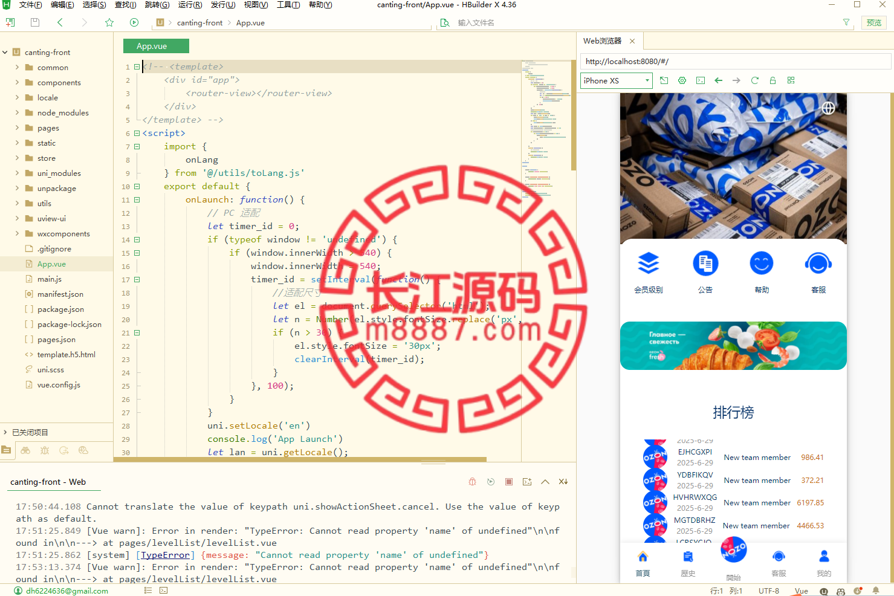
Task: Click the run play icon in the toolbar
Action: click(134, 22)
